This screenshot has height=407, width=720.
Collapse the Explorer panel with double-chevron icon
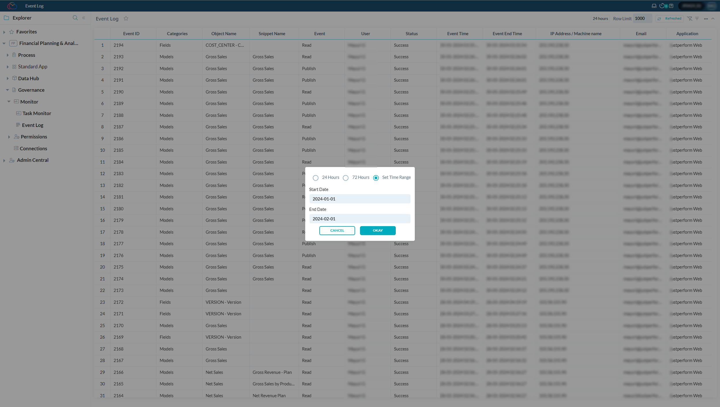coord(83,18)
